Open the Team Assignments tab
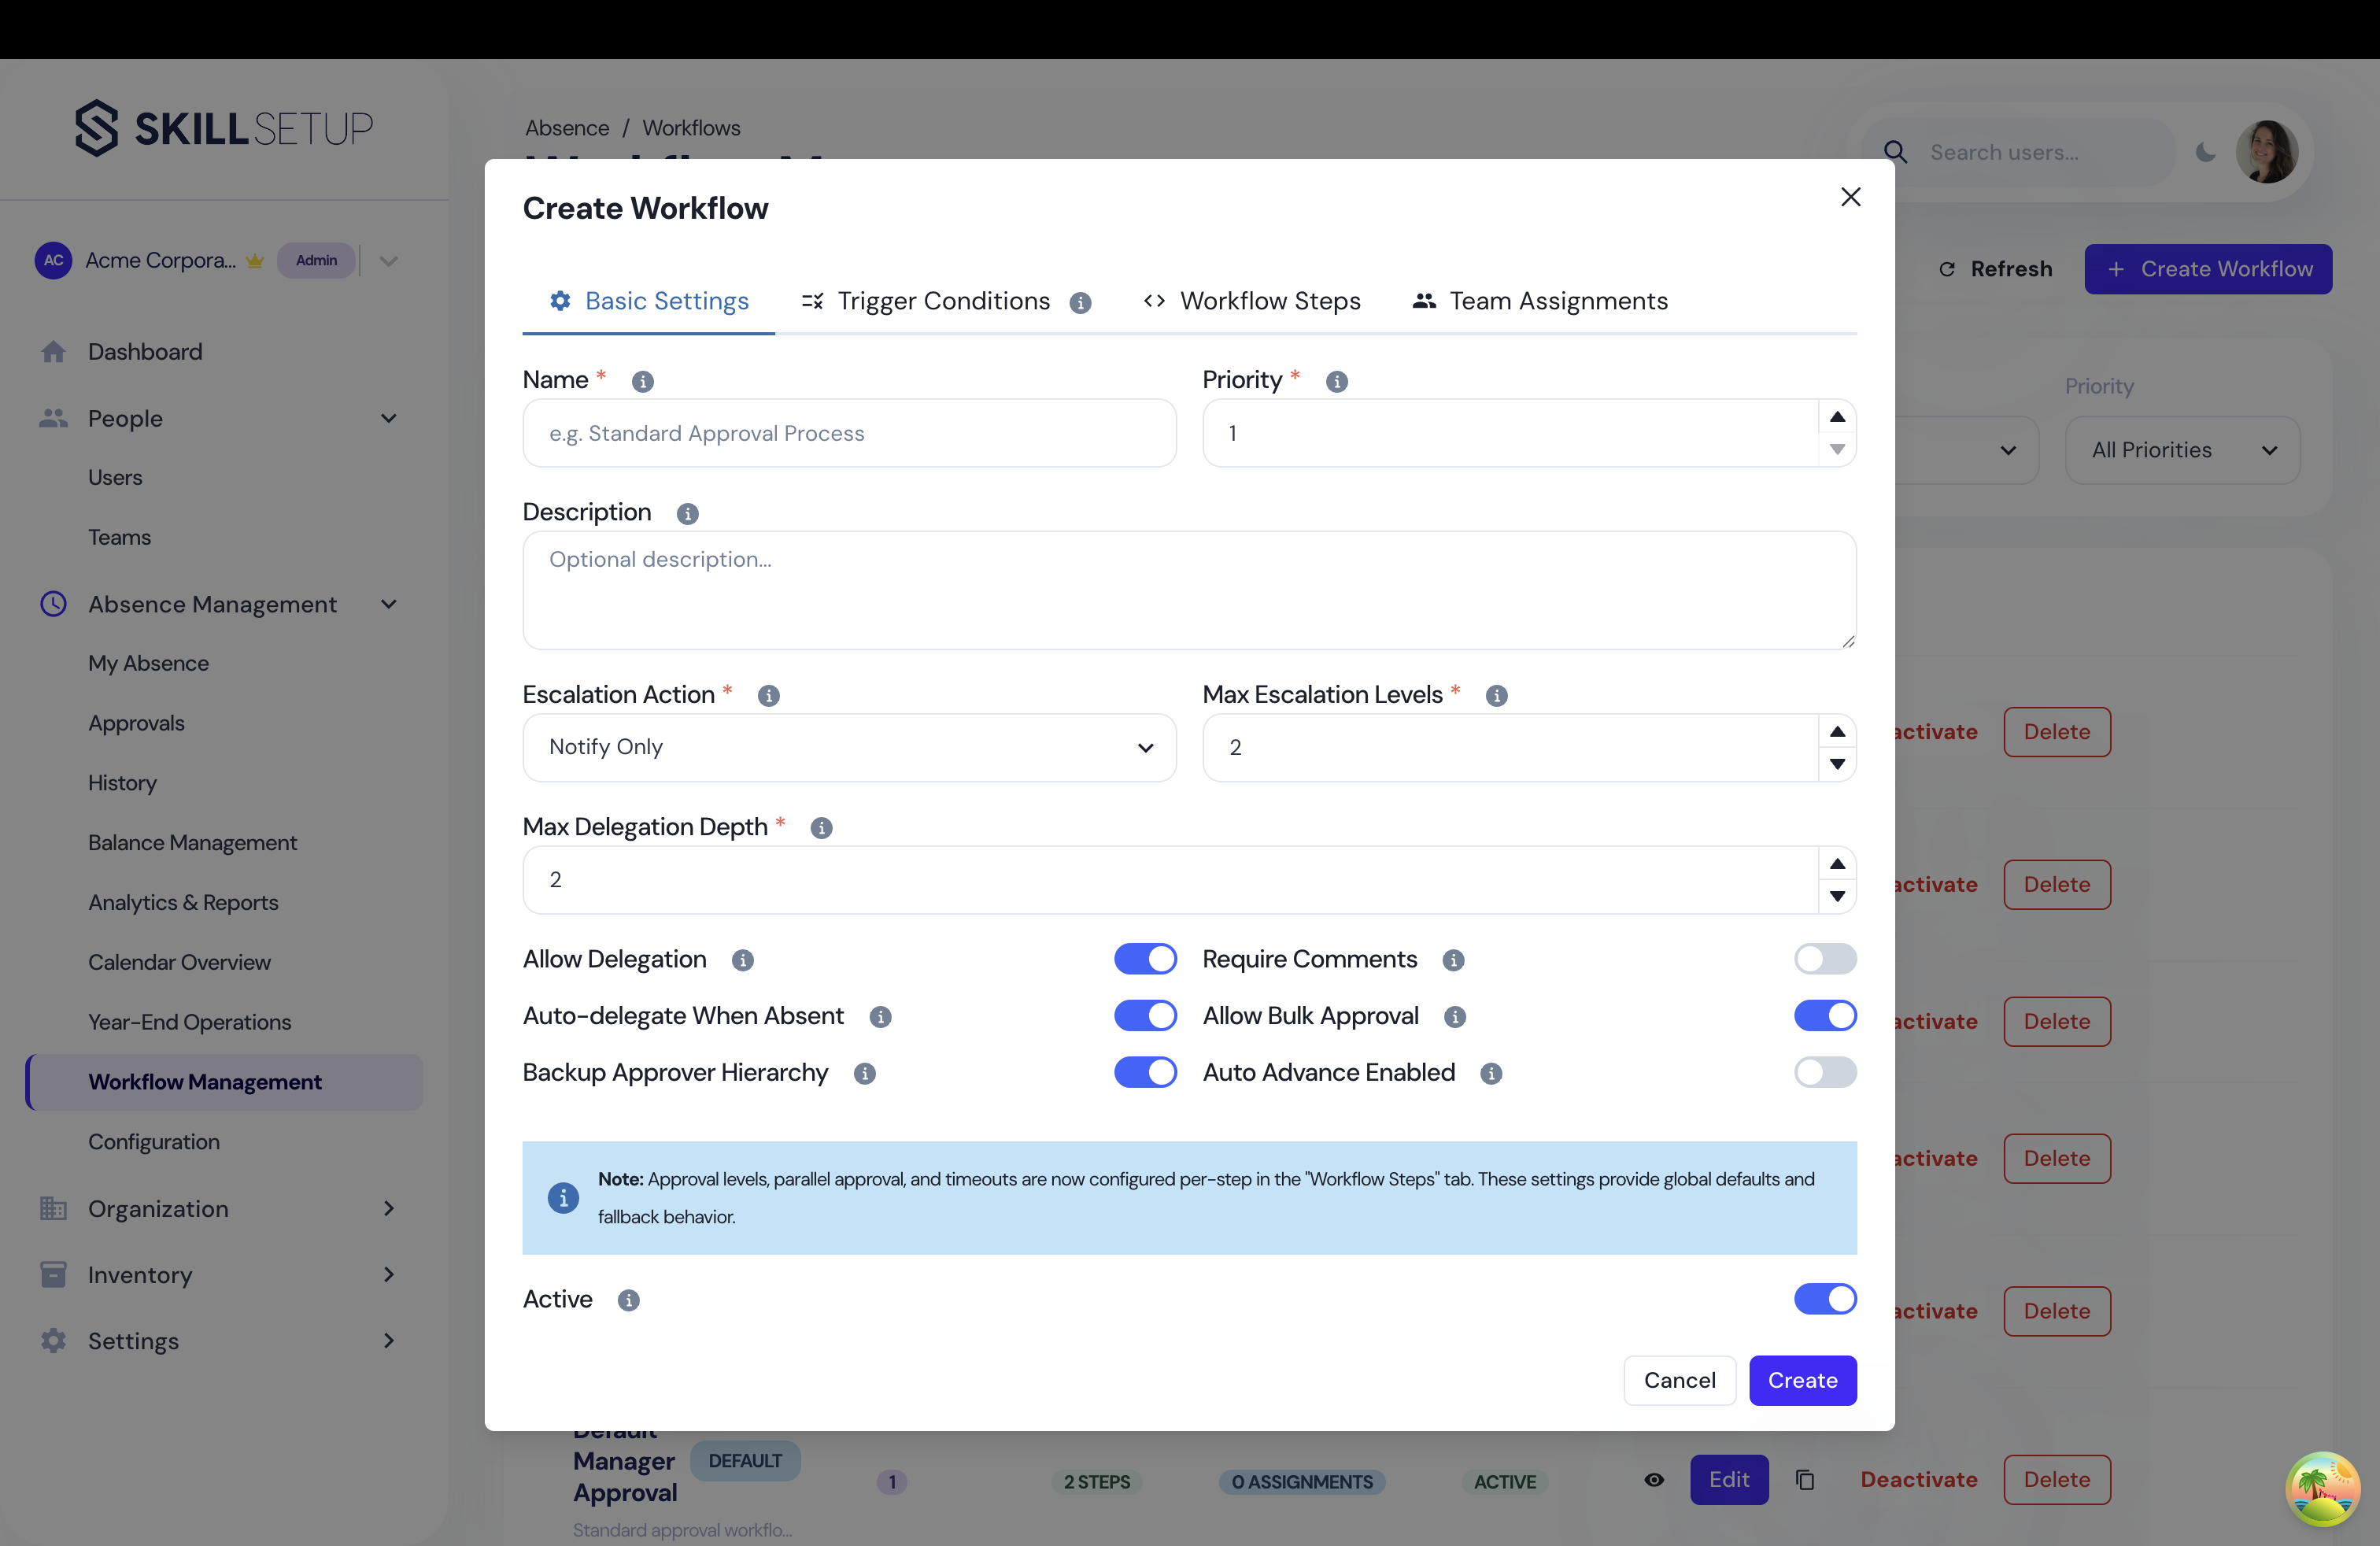 tap(1558, 300)
